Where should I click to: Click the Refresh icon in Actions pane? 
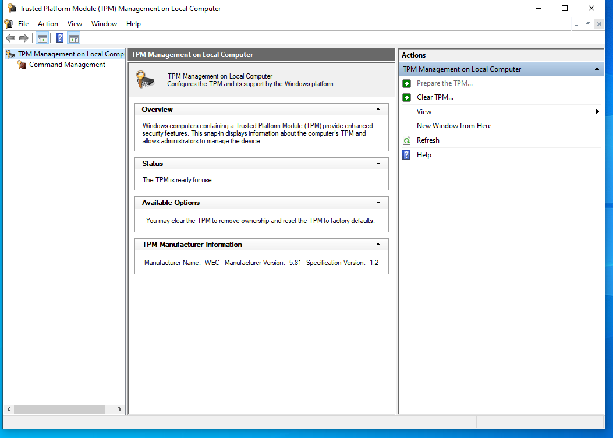point(406,140)
